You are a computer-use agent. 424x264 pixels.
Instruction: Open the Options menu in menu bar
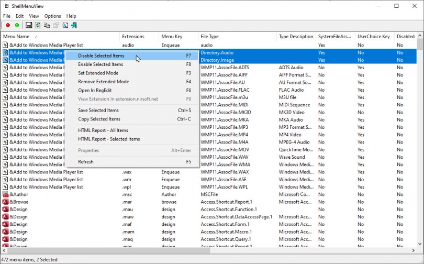(x=52, y=16)
